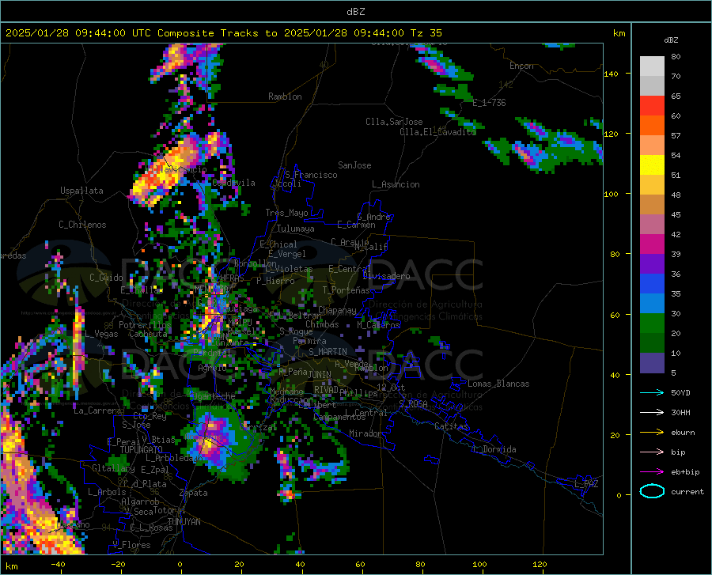
Task: Click the 'current' legend label
Action: point(687,491)
